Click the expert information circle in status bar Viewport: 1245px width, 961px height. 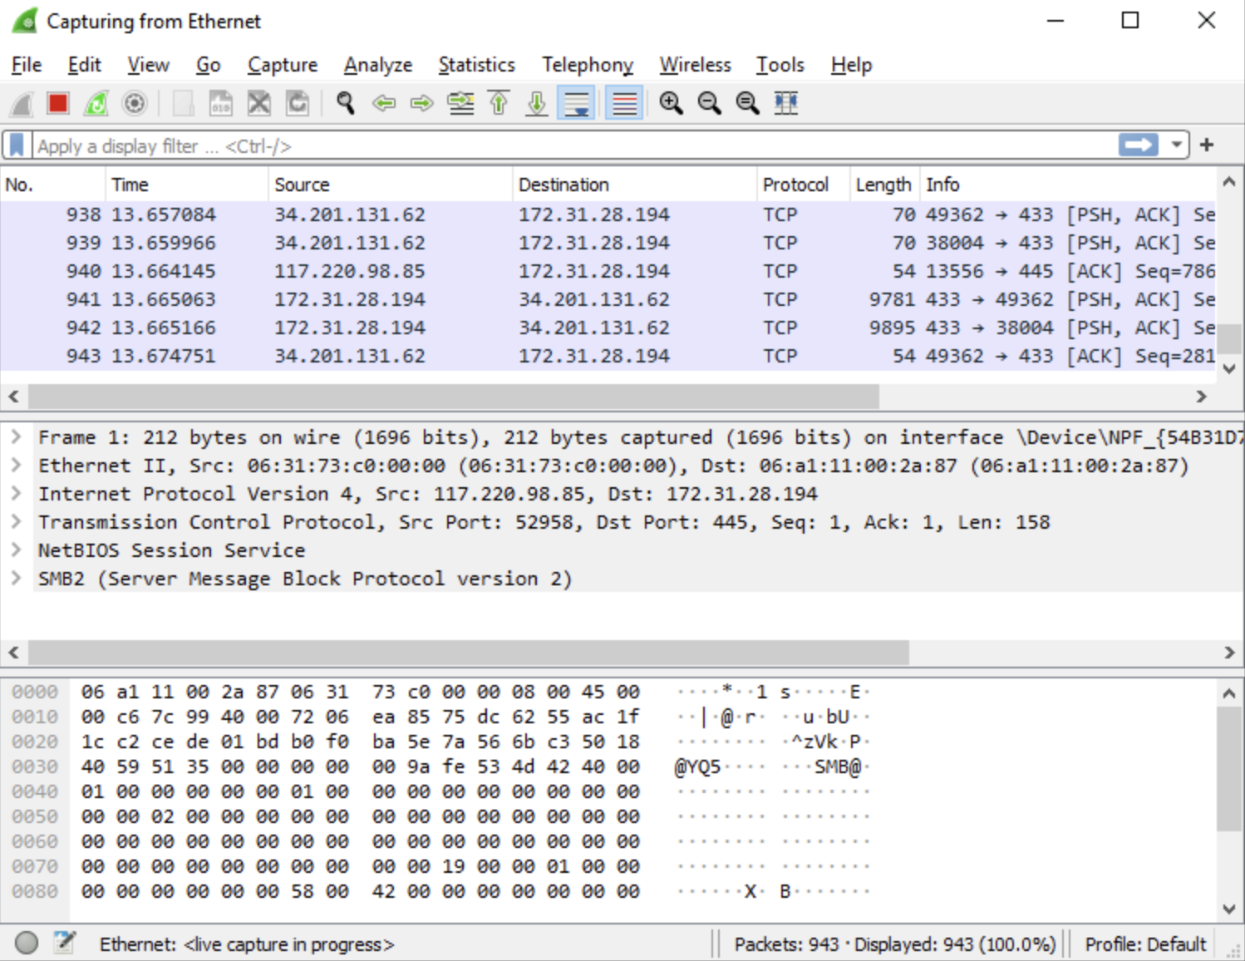point(27,943)
